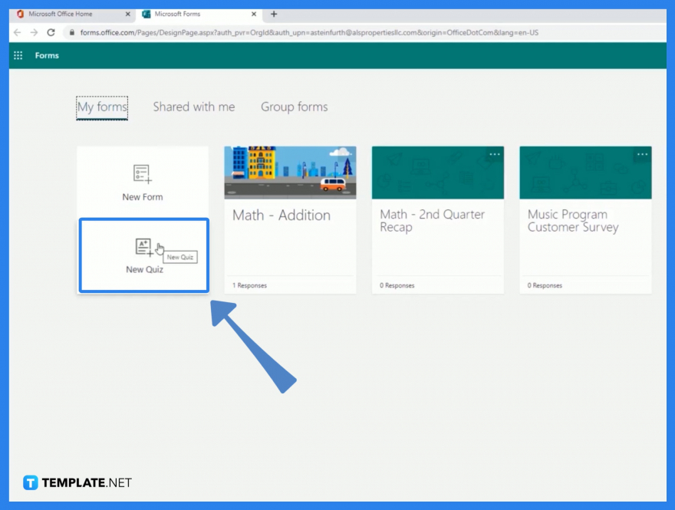Image resolution: width=675 pixels, height=510 pixels.
Task: Switch to the Group forms tab
Action: click(x=294, y=107)
